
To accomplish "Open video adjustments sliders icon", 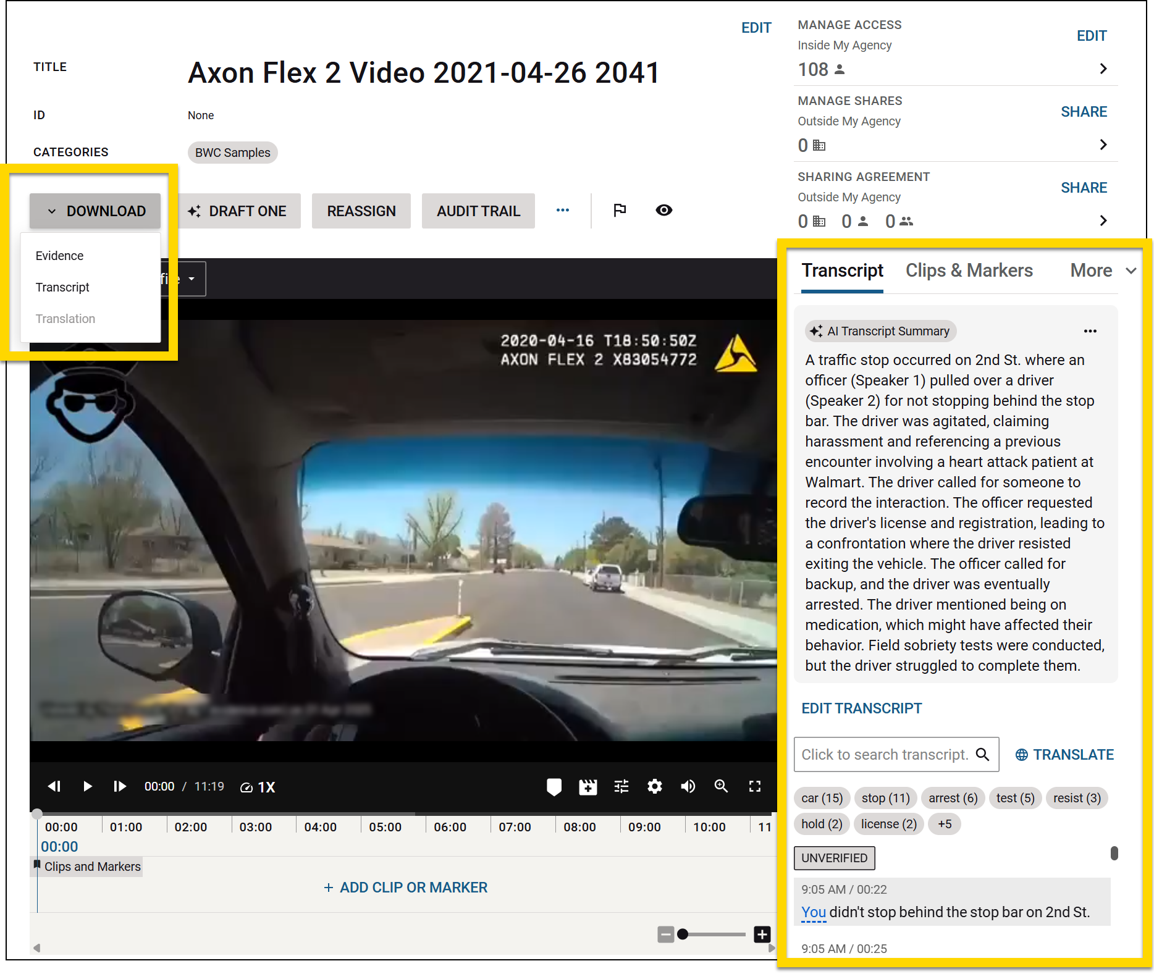I will coord(621,787).
